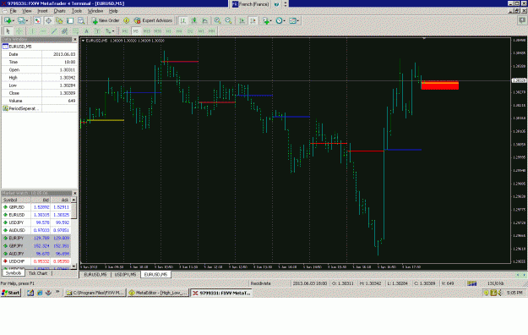Select the Crosshair tool
This screenshot has height=335, width=528.
click(19, 31)
